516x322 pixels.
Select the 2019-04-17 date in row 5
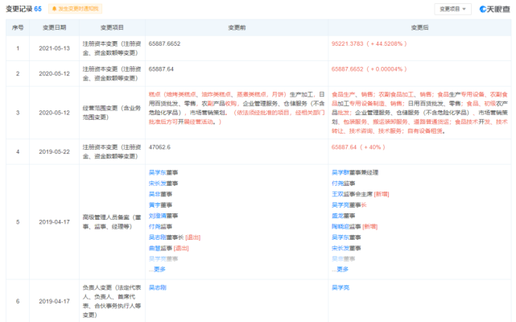coord(54,222)
